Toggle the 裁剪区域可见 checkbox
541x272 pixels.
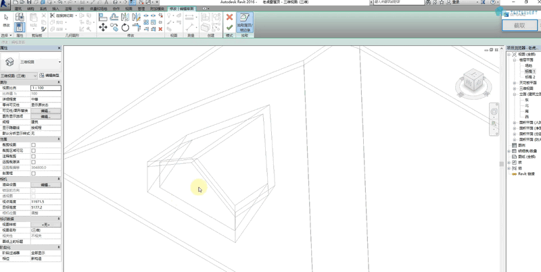coord(33,151)
